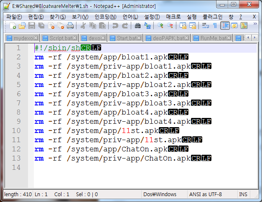Click the New file toolbar icon
The image size is (262, 202).
coord(13,26)
